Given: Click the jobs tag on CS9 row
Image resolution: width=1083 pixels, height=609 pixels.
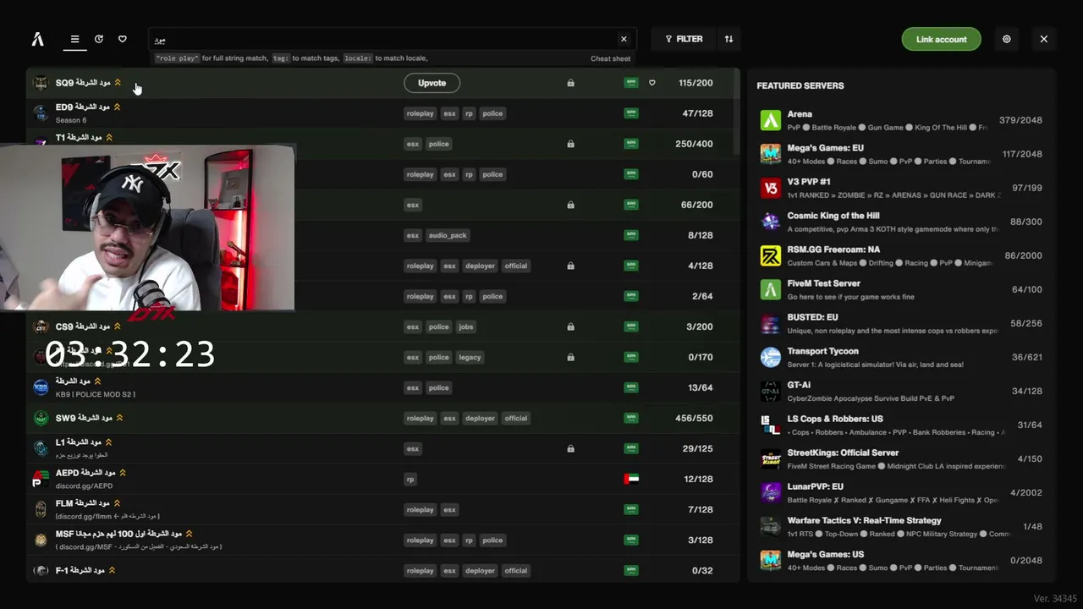Looking at the screenshot, I should coord(465,326).
